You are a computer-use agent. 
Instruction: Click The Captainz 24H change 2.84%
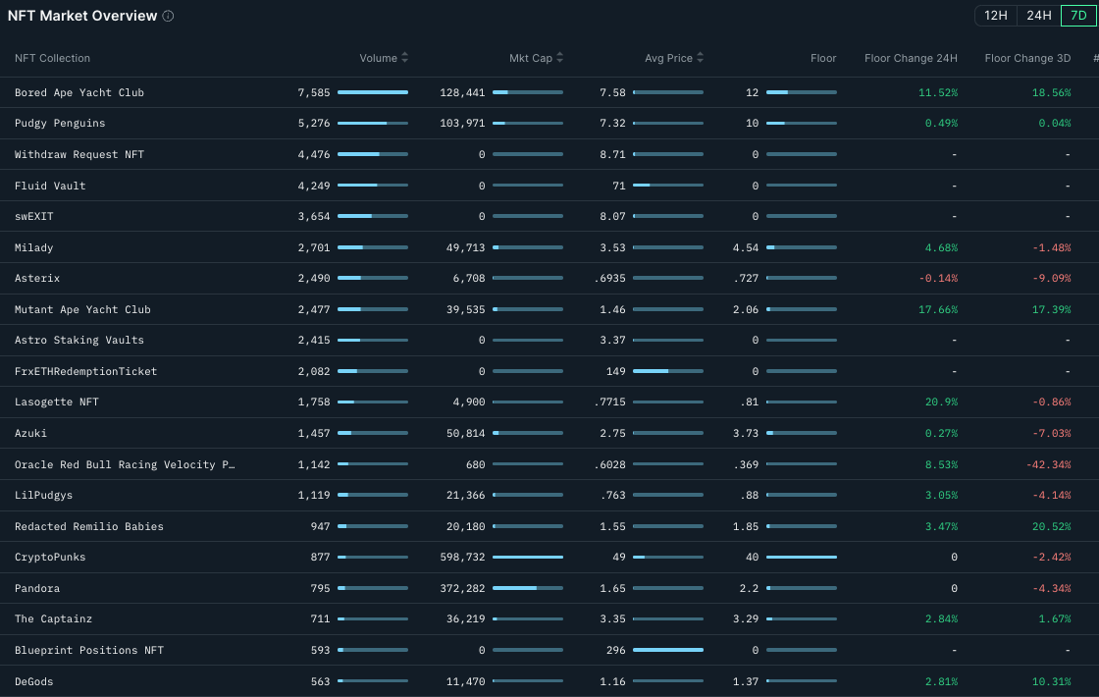941,619
